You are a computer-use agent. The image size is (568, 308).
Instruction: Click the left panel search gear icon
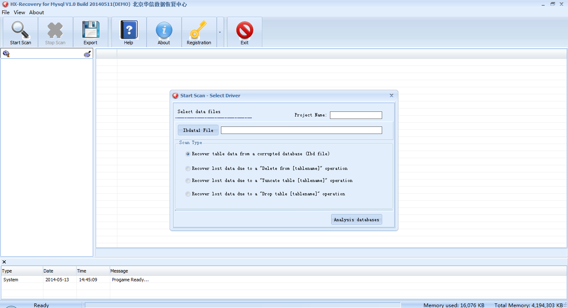[6, 53]
